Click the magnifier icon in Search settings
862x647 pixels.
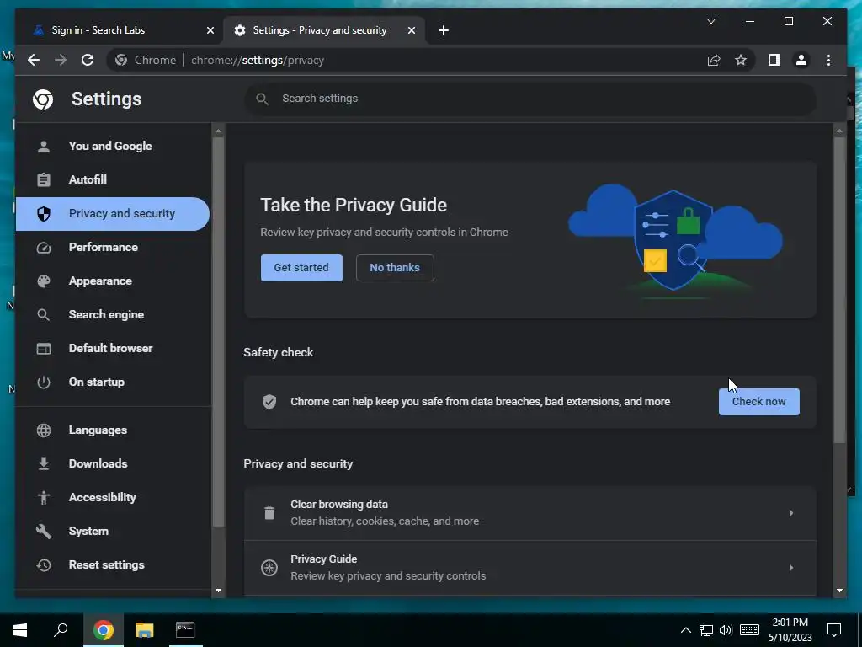click(x=263, y=99)
